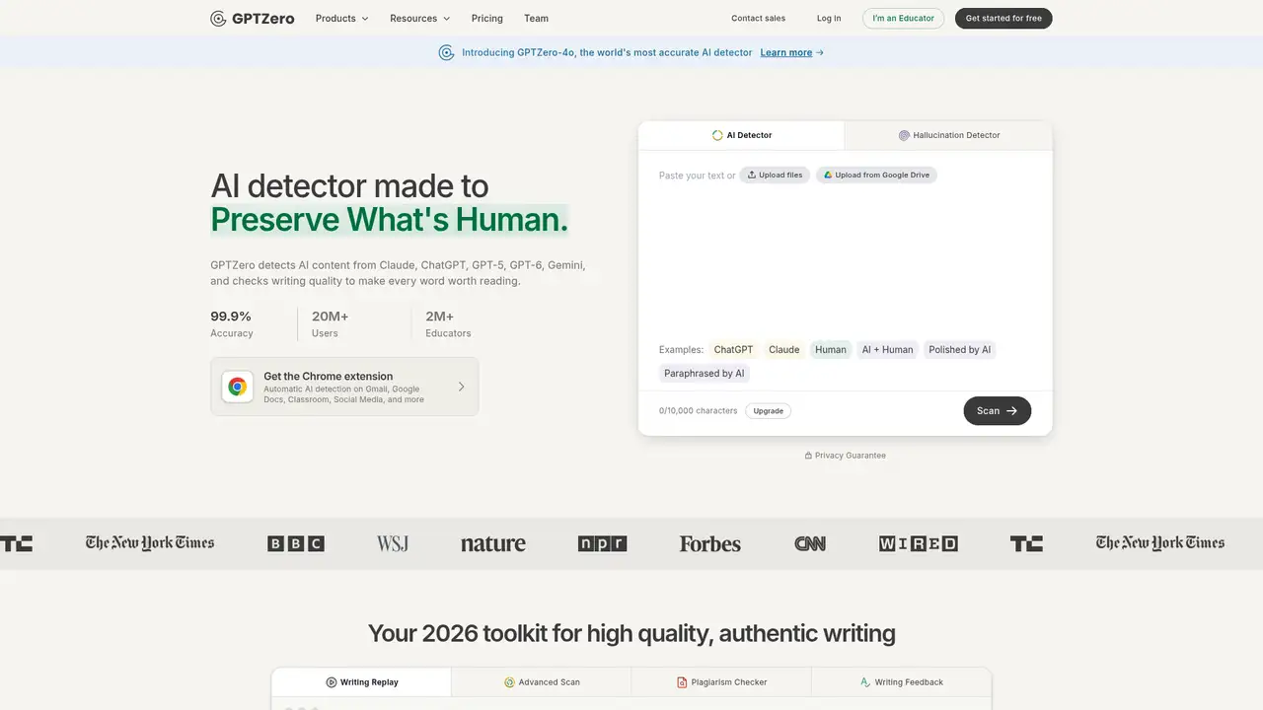Load the Paraphrased by AI example
Image resolution: width=1263 pixels, height=710 pixels.
[x=705, y=374]
